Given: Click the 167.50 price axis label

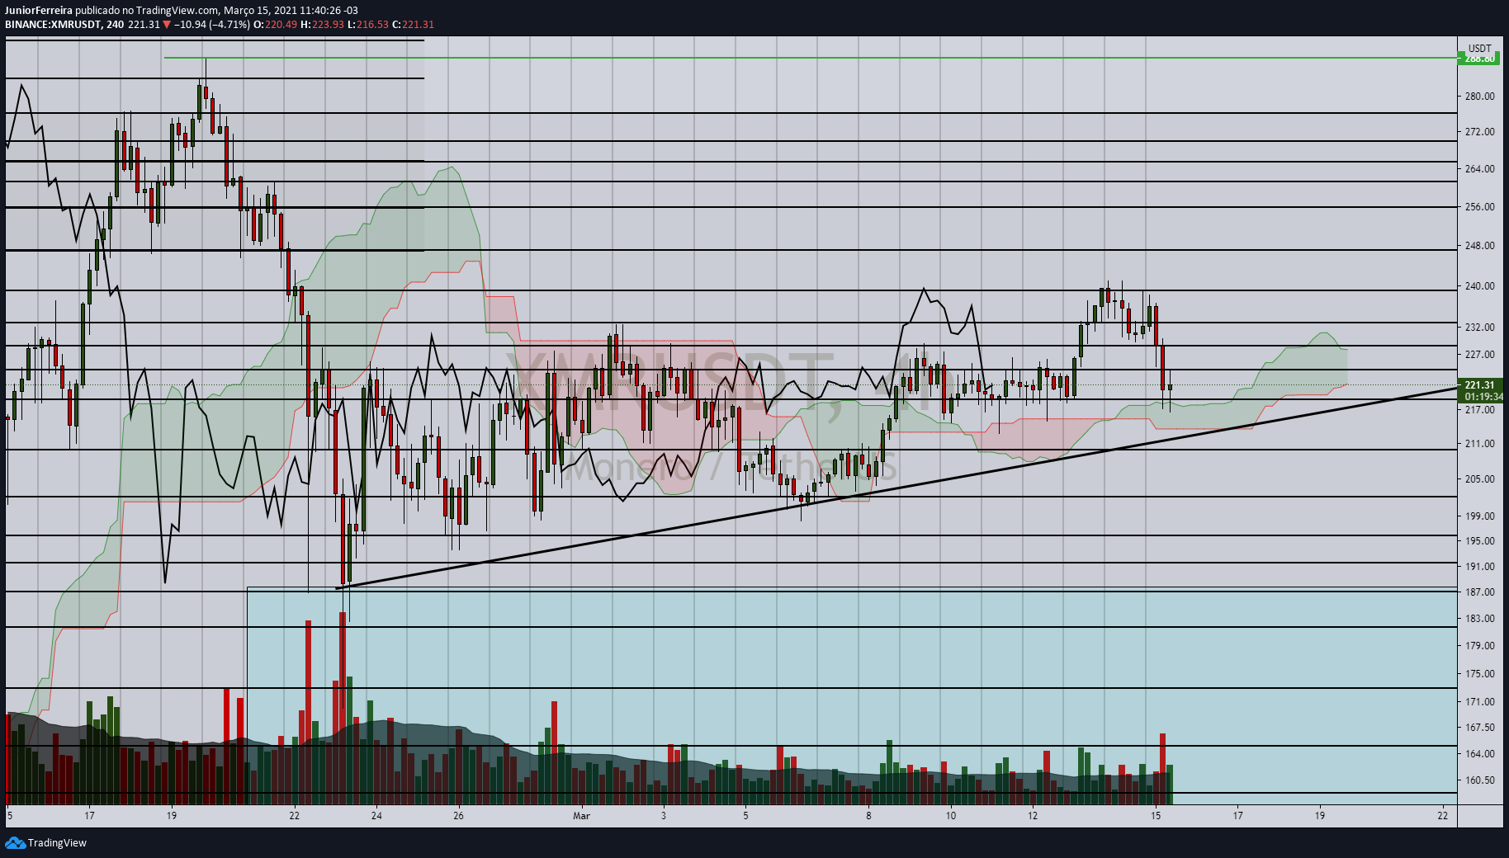Looking at the screenshot, I should (1479, 728).
